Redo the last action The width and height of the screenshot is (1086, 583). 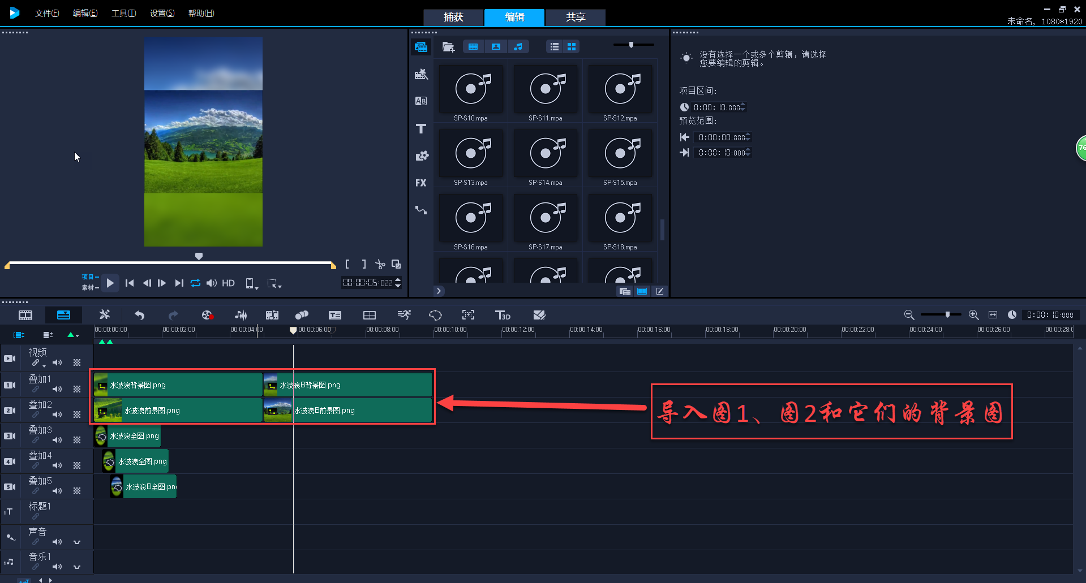pyautogui.click(x=173, y=315)
